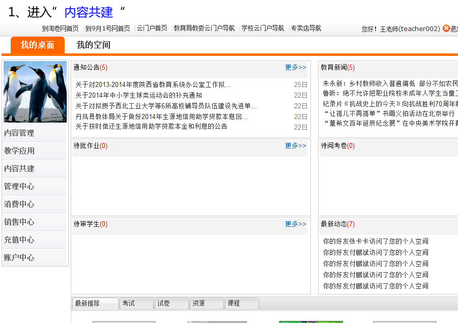Click 更多>> in 待批作业 panel
Screen dimensions: 458x323
point(296,145)
